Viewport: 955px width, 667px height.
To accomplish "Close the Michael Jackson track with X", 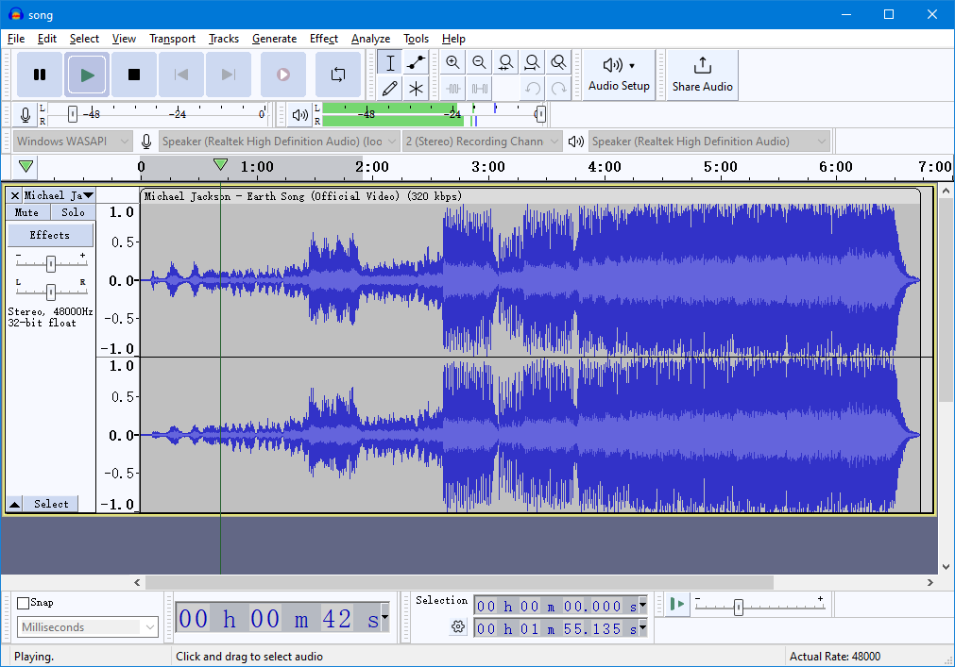I will (x=14, y=195).
